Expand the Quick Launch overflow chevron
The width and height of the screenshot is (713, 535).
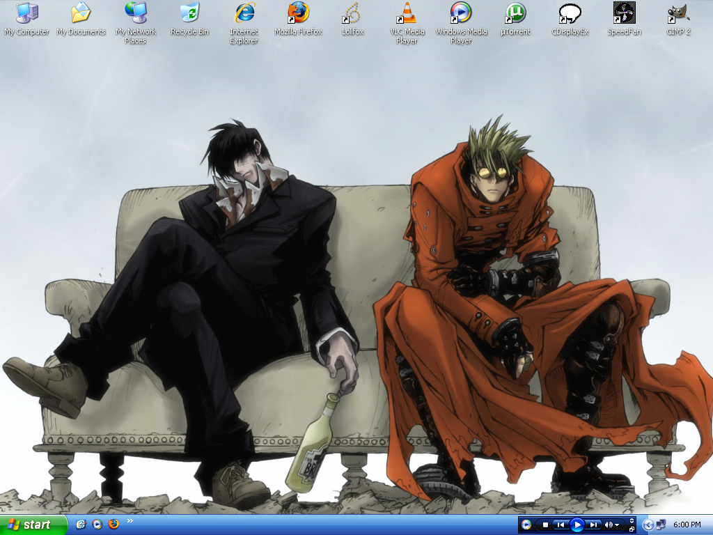click(x=130, y=521)
